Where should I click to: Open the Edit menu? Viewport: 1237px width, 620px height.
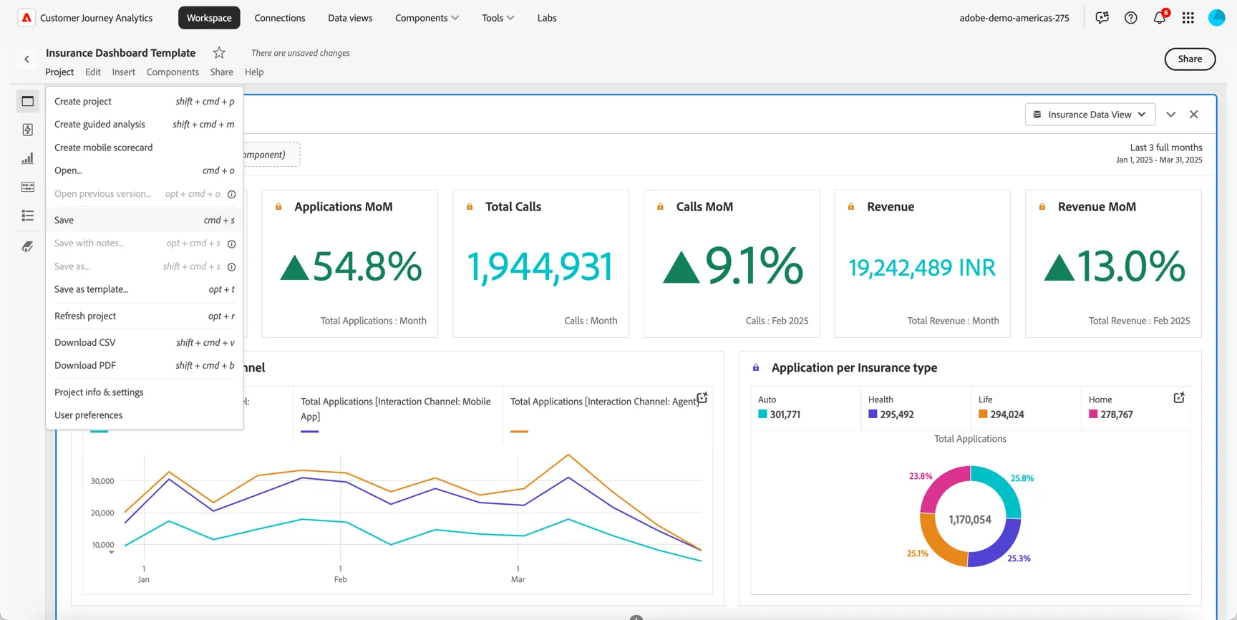(x=92, y=72)
